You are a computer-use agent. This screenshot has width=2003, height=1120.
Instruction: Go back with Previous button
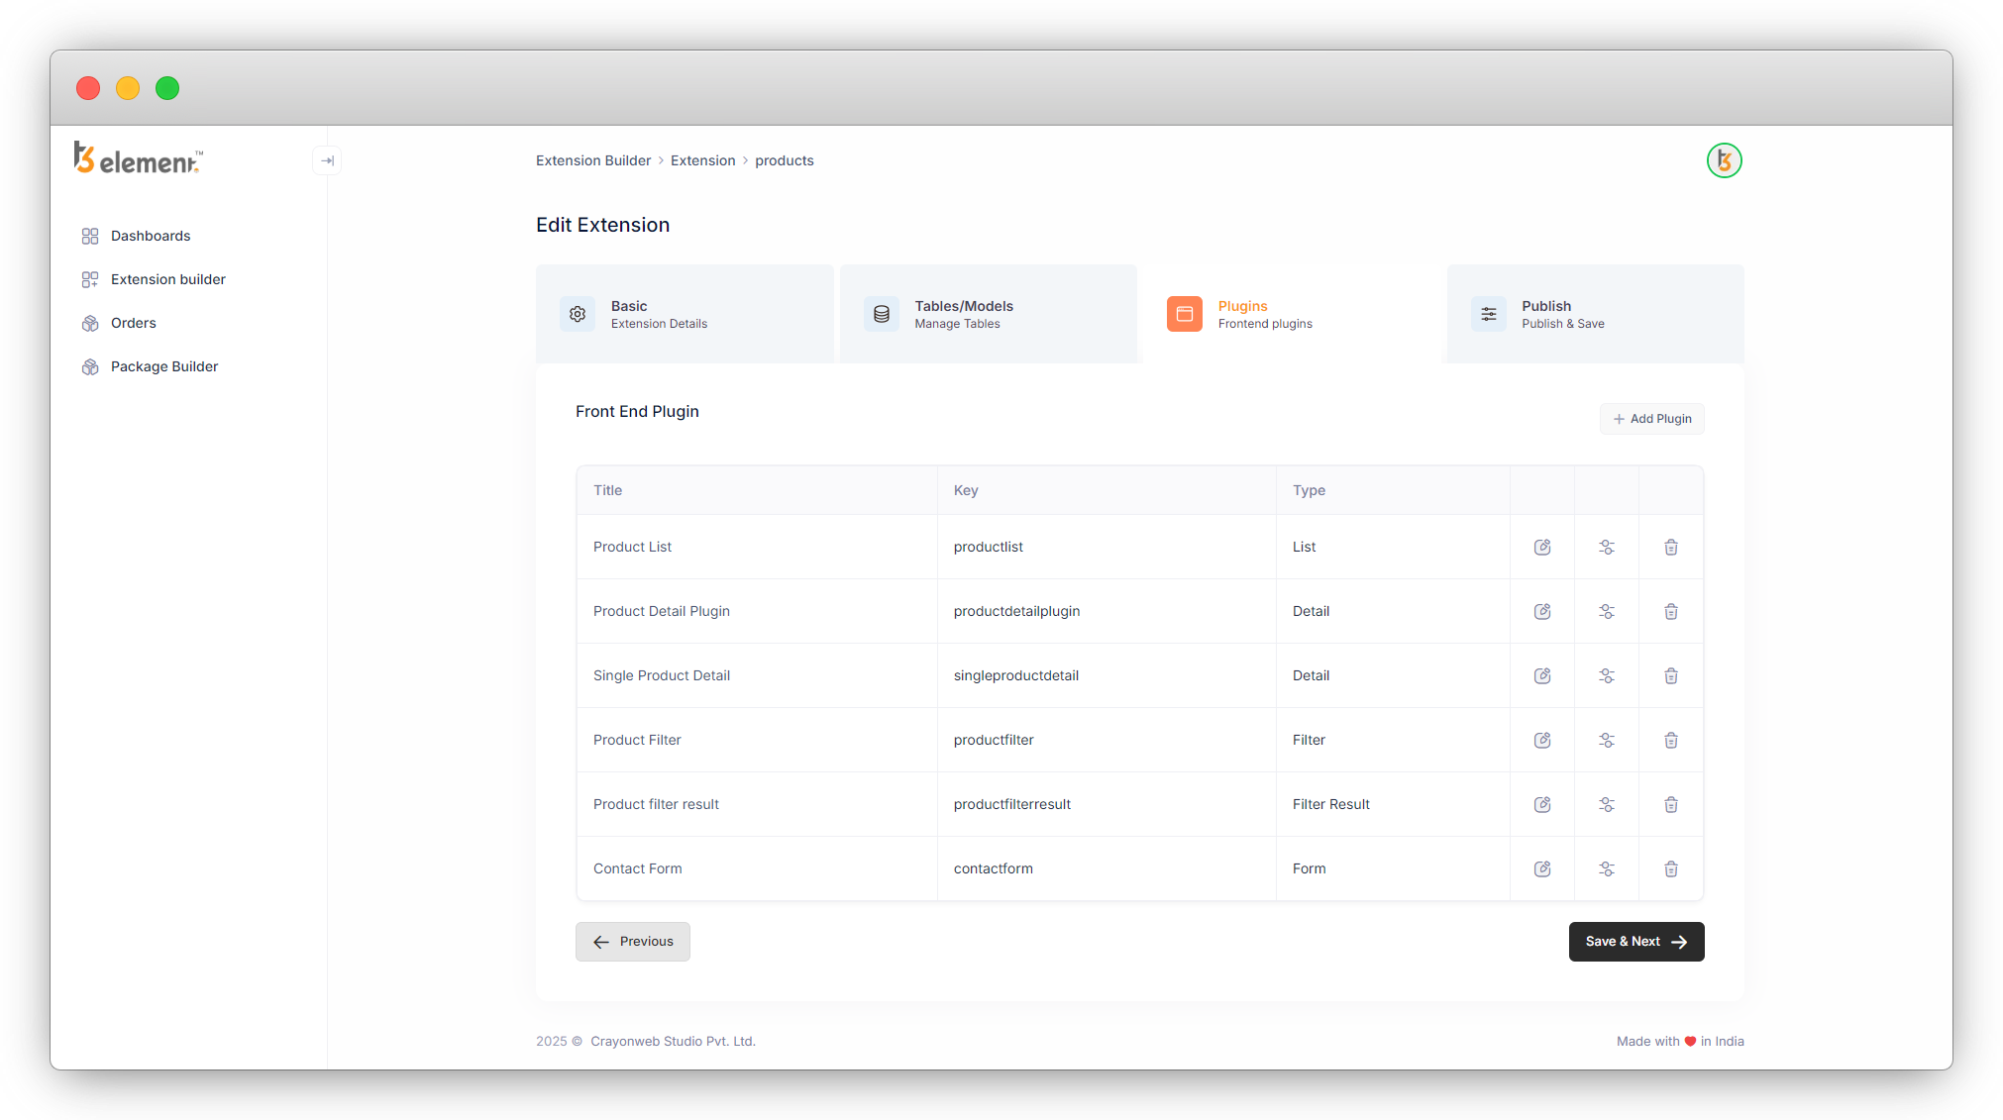[x=633, y=942]
